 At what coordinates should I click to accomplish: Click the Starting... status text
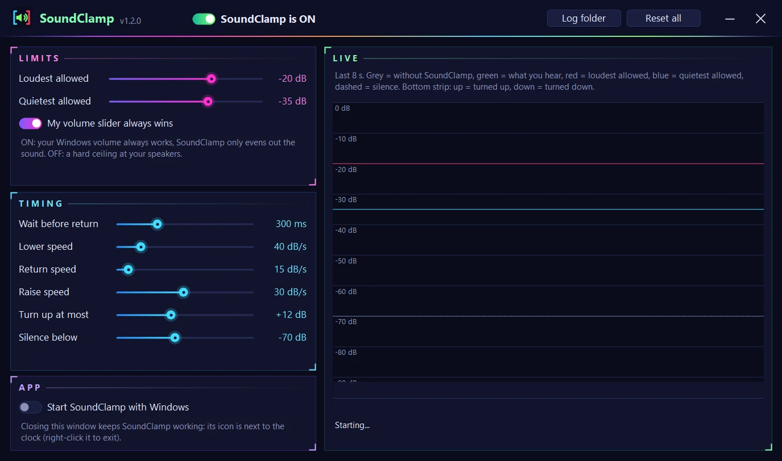[352, 425]
